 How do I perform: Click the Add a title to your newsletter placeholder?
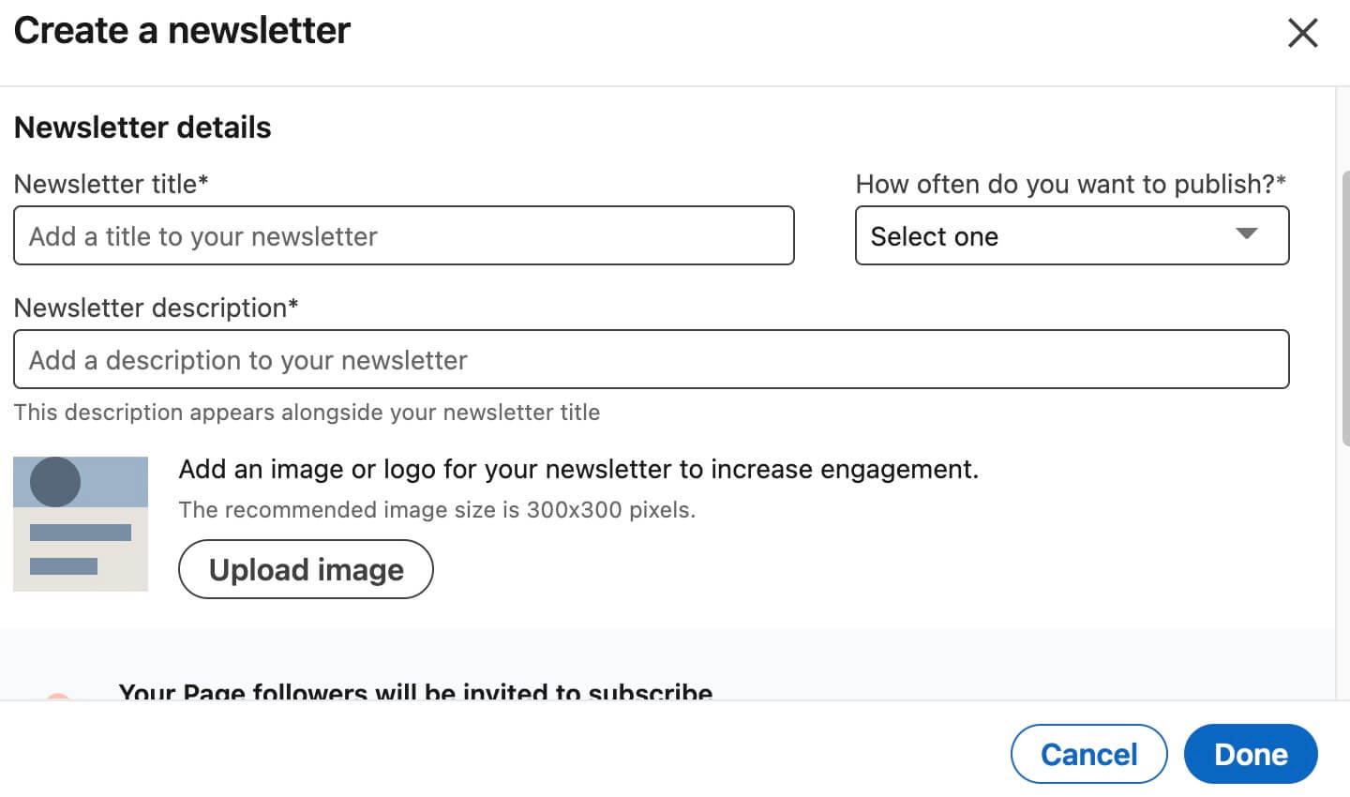pos(202,235)
